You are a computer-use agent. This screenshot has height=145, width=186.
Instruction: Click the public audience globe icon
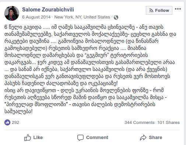[x=116, y=17]
